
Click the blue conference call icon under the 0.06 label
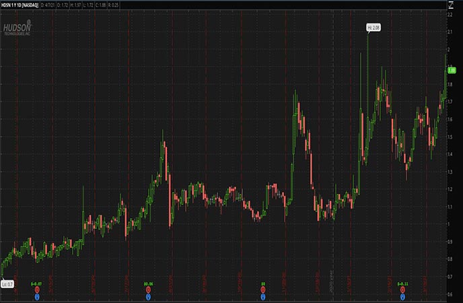point(148,296)
